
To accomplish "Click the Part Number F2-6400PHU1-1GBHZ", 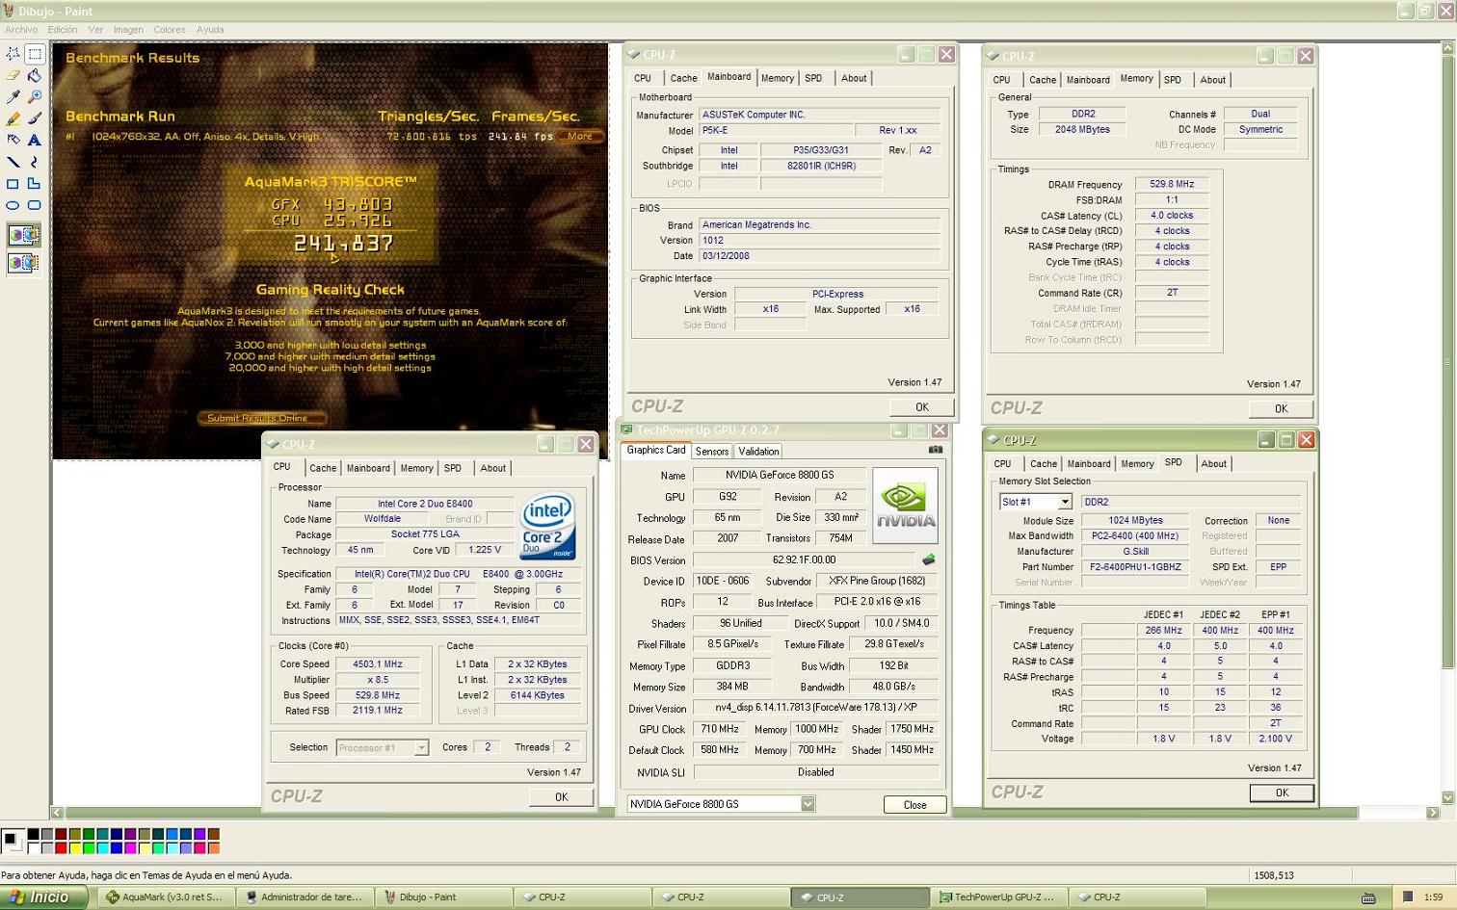I will coord(1135,567).
